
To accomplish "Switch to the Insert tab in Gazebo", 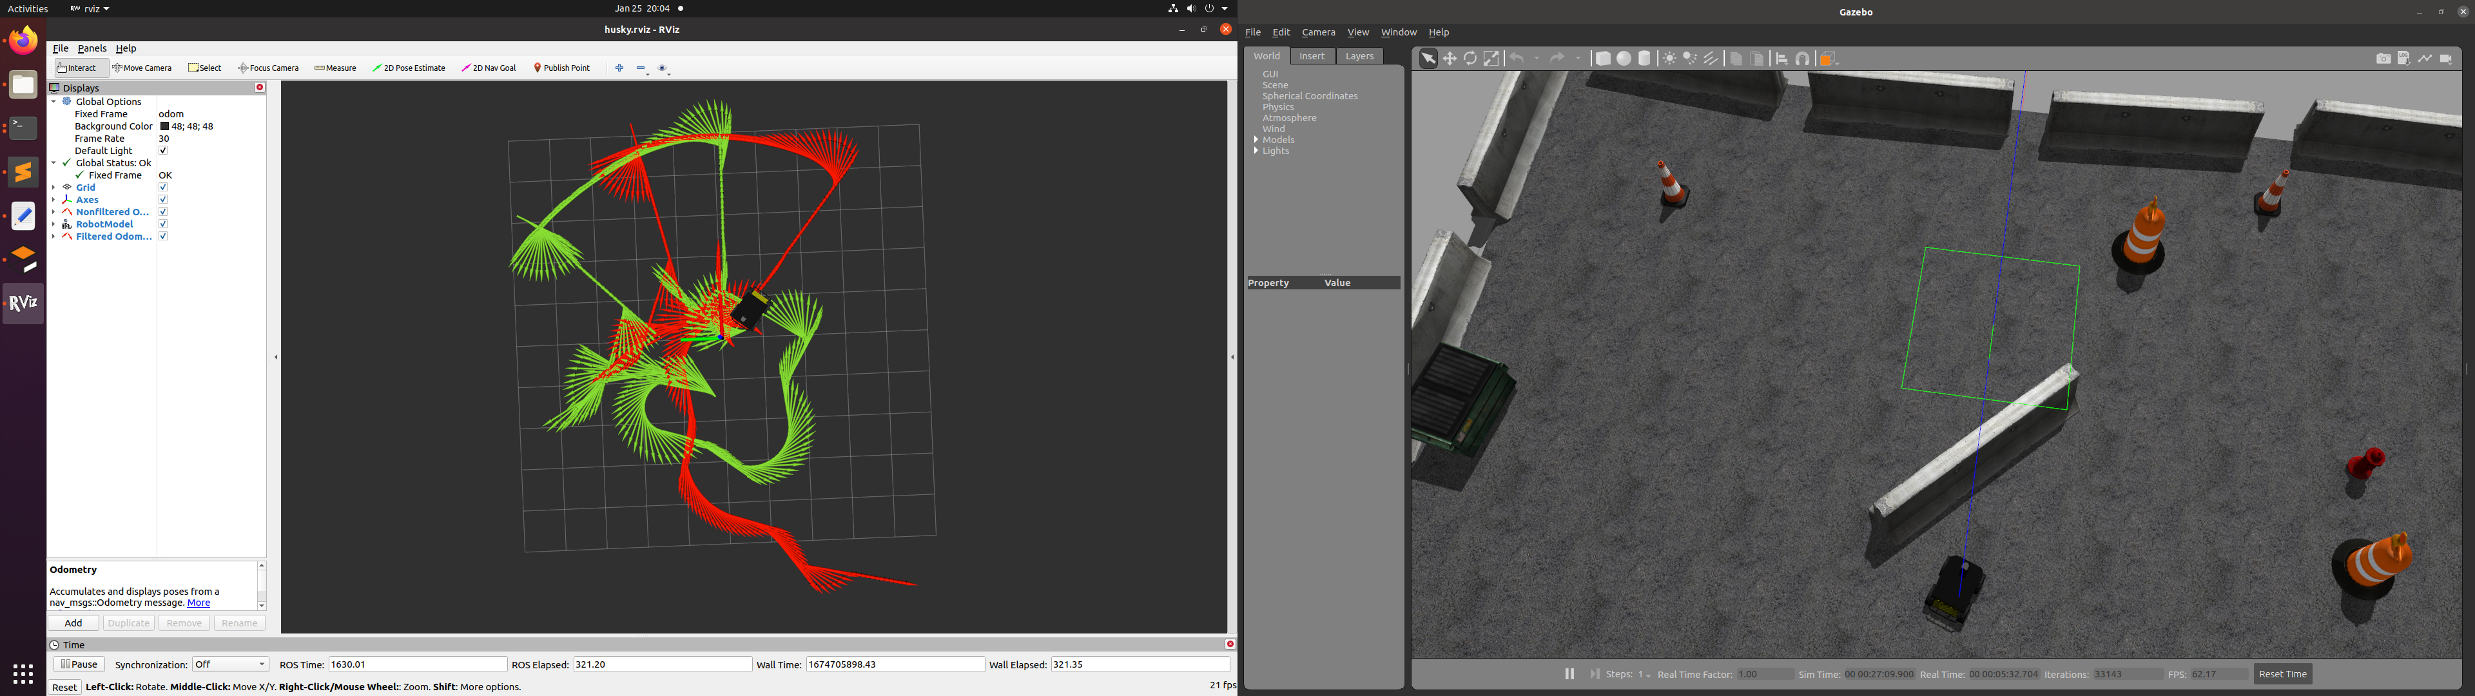I will click(1312, 57).
